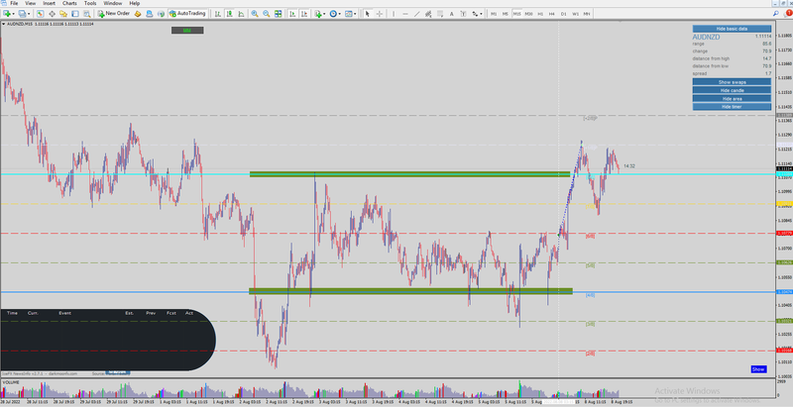Select the Text Label tool
This screenshot has height=407, width=793.
(463, 14)
